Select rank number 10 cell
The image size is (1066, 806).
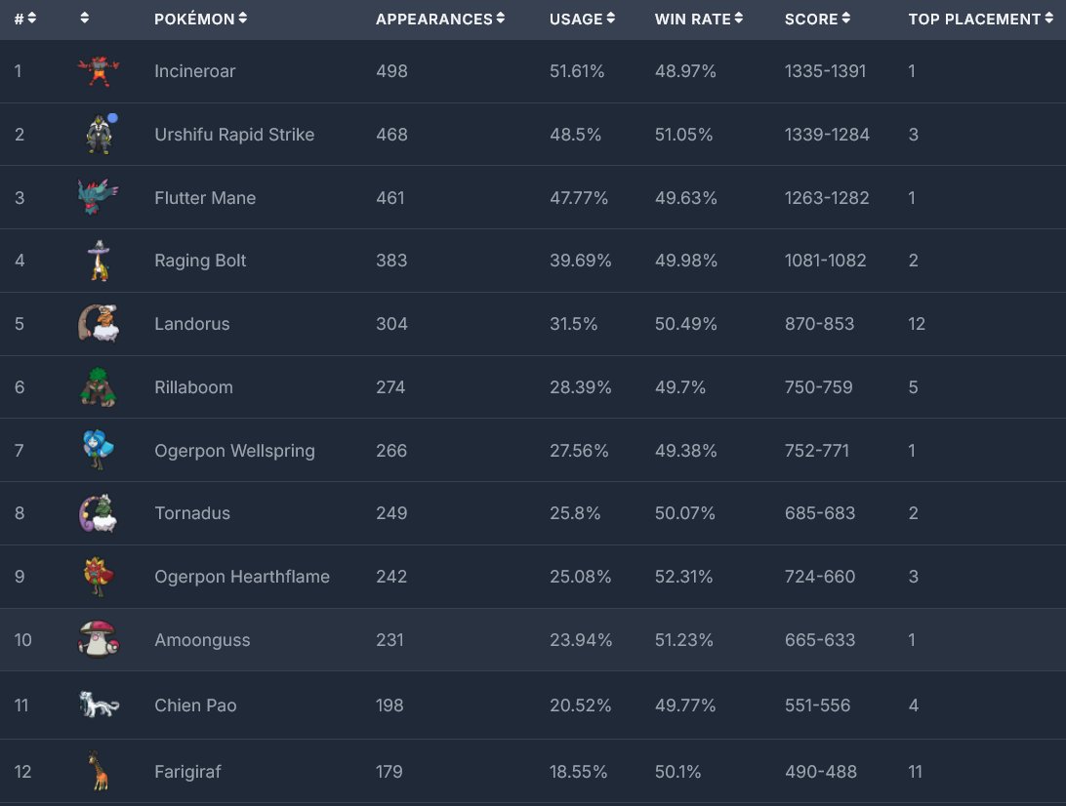click(23, 640)
